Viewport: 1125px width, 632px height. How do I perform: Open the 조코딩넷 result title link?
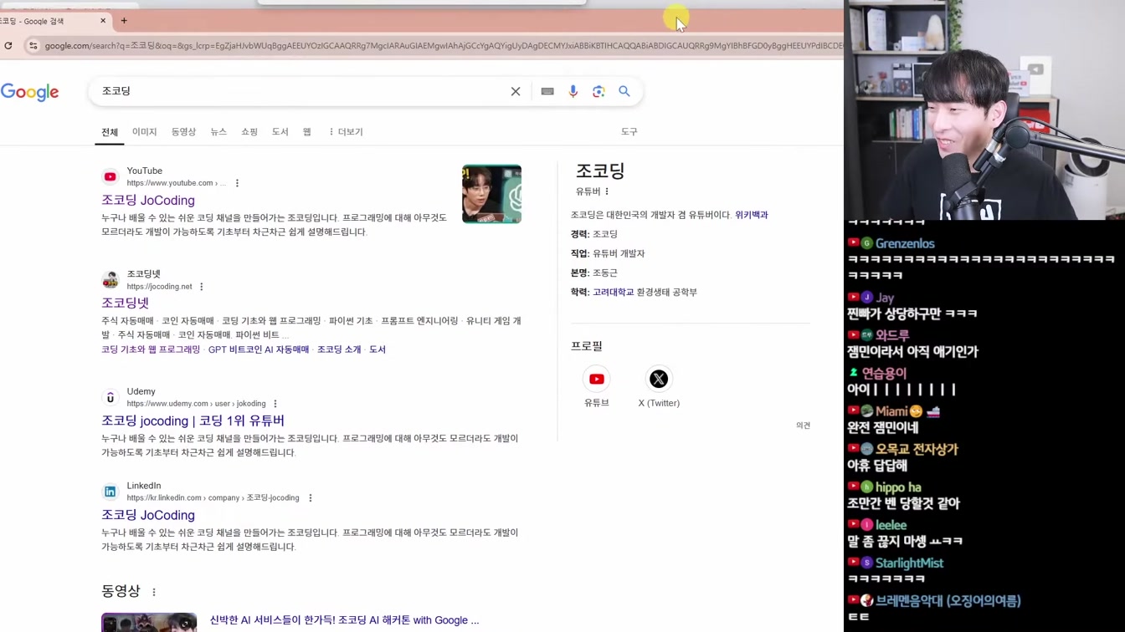coord(125,303)
